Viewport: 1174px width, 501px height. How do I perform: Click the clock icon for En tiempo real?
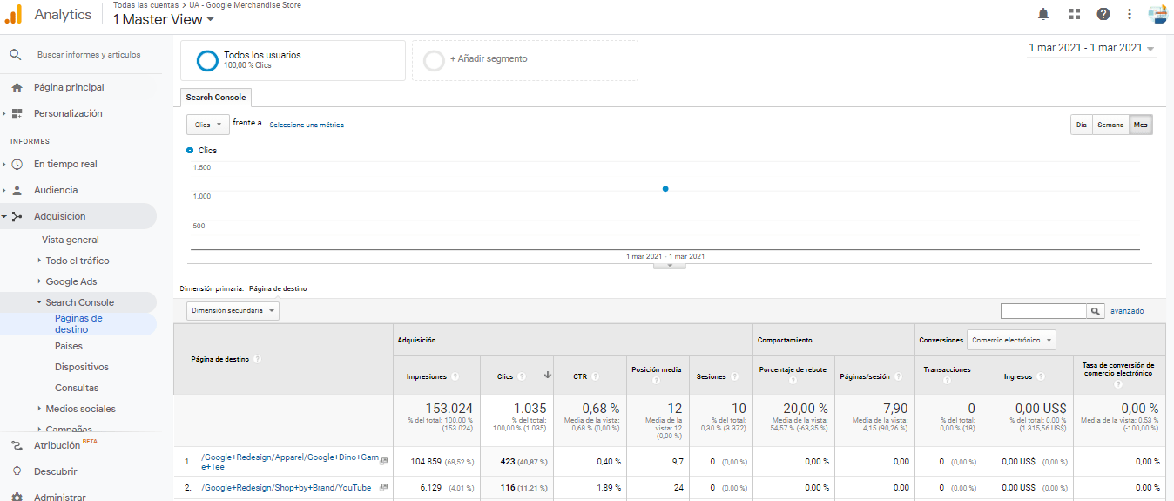(17, 164)
